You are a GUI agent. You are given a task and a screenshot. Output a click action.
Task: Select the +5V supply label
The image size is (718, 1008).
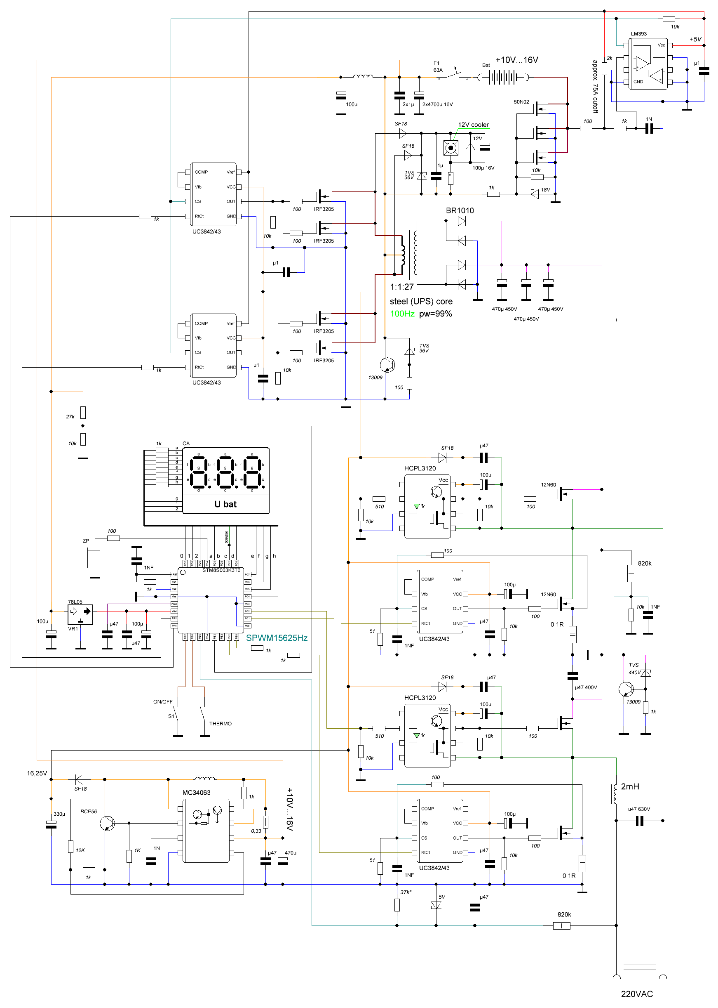tap(696, 39)
